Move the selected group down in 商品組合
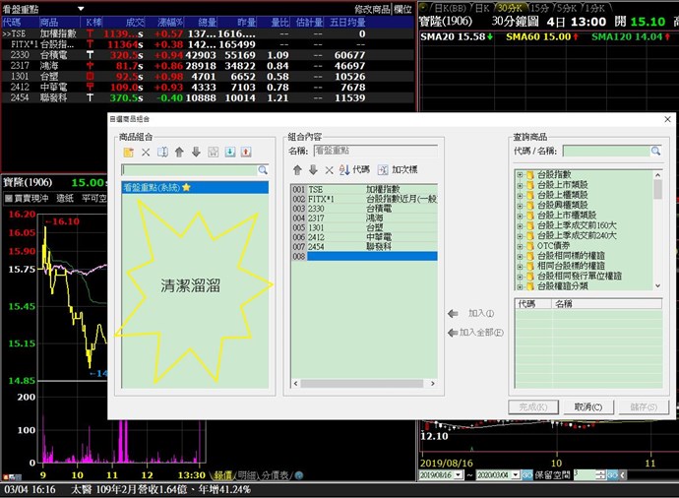 (196, 153)
